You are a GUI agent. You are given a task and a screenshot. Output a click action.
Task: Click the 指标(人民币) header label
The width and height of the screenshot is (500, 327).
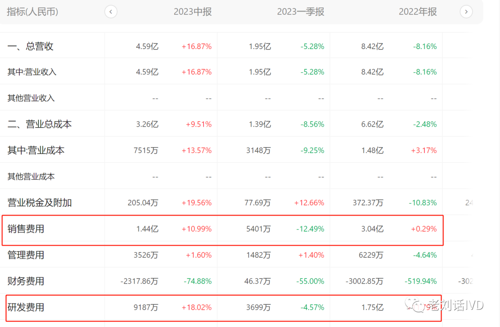[x=32, y=12]
